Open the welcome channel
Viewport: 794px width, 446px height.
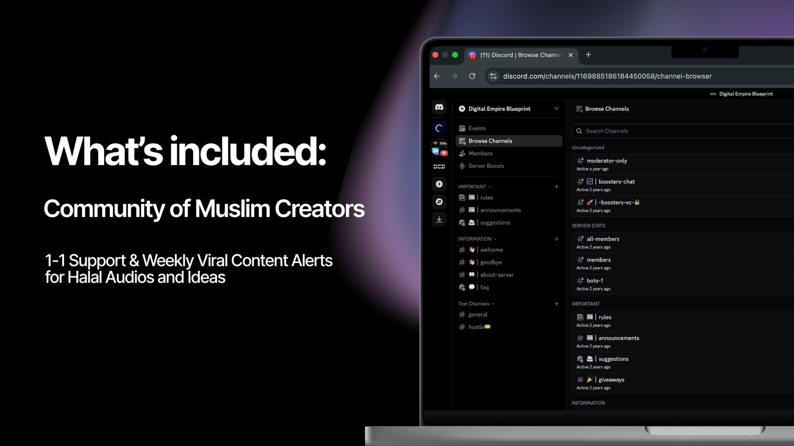pyautogui.click(x=509, y=250)
